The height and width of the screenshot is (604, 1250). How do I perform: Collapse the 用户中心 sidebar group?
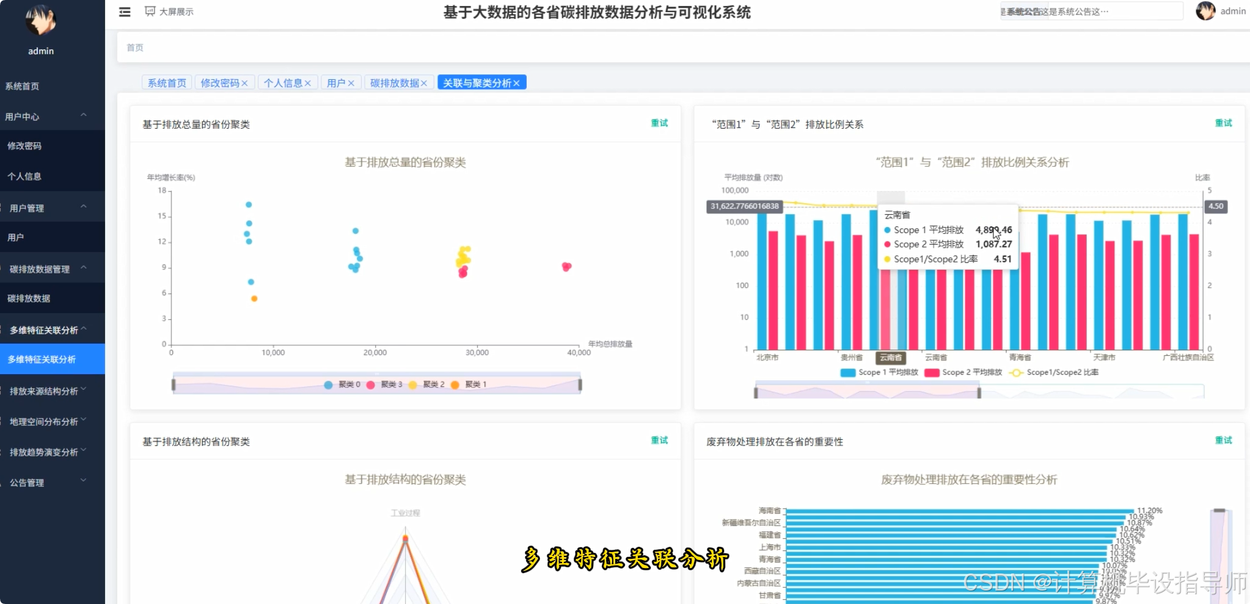coord(53,116)
